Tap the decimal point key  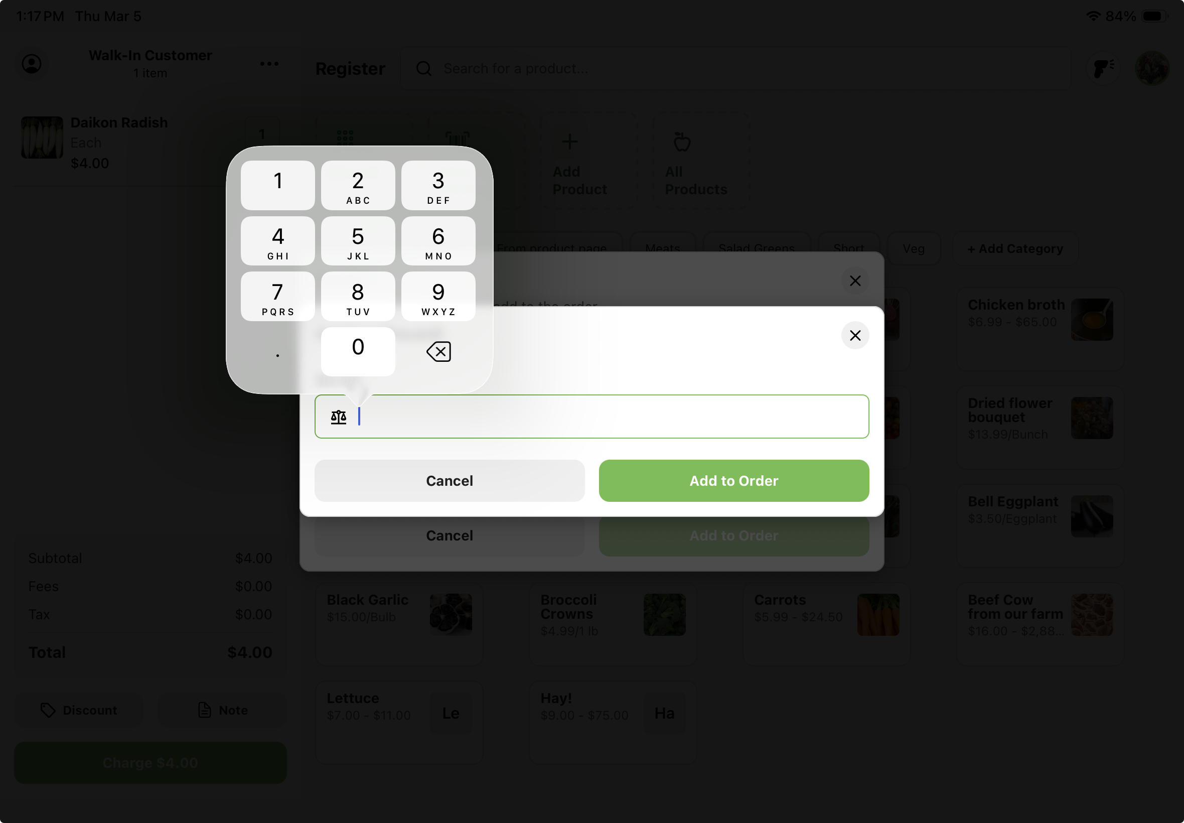click(x=278, y=352)
